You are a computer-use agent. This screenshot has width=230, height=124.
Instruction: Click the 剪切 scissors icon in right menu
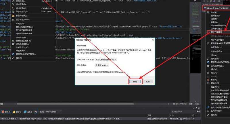[208, 73]
